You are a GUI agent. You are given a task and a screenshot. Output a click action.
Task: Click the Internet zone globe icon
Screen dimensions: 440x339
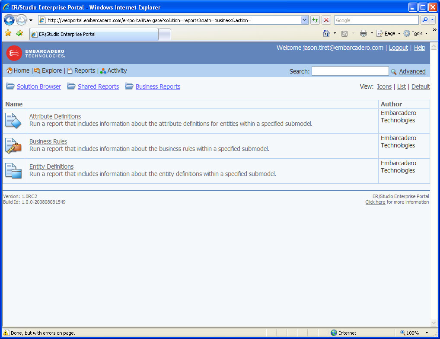coord(334,333)
